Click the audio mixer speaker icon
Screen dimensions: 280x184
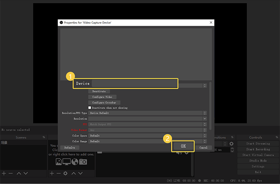click(x=179, y=152)
